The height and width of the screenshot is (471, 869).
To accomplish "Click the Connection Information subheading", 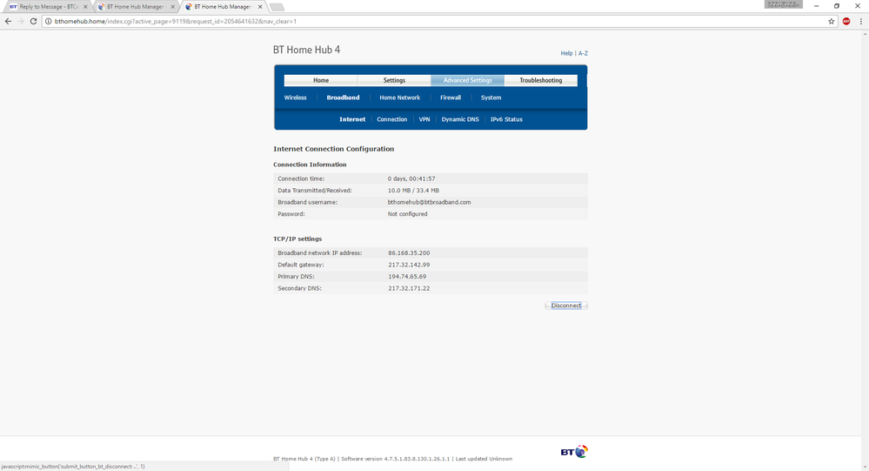I will tap(310, 165).
